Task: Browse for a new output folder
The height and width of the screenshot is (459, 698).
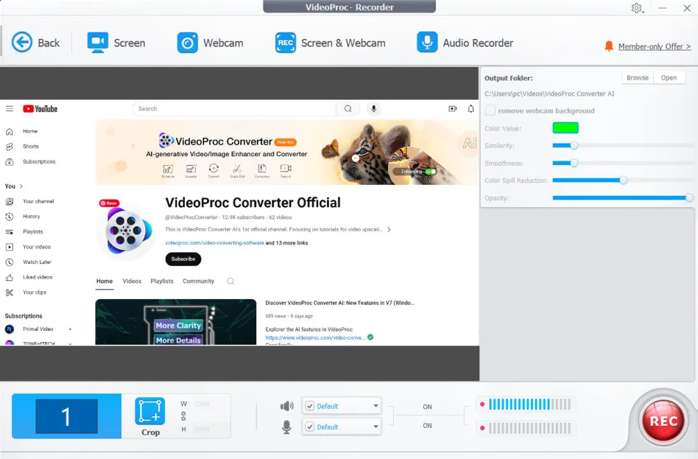Action: [x=637, y=78]
